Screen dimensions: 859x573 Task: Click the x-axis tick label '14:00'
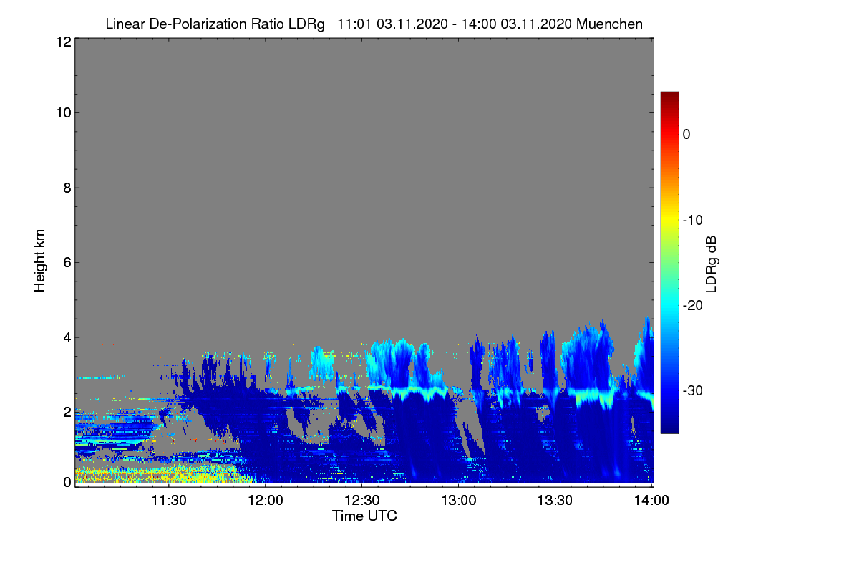click(652, 500)
